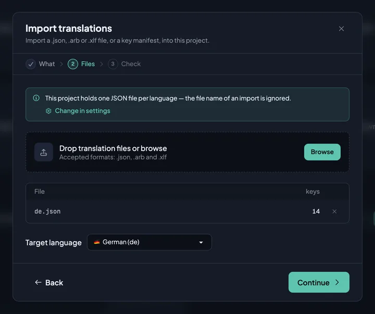This screenshot has width=375, height=314.
Task: Select the de.json file row
Action: (187, 211)
